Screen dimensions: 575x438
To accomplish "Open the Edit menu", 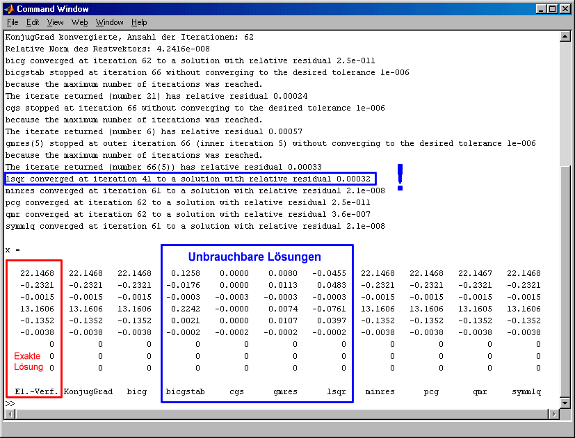I will [33, 22].
